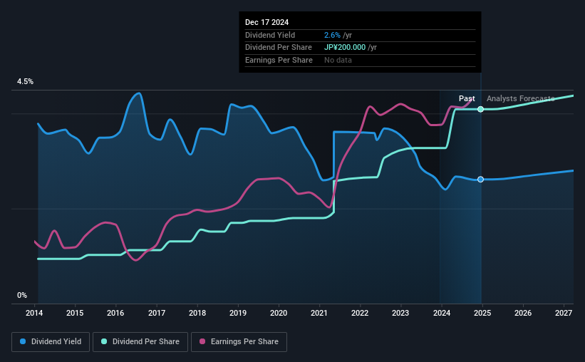Click the Past region label
This screenshot has height=362, width=585.
coord(467,98)
